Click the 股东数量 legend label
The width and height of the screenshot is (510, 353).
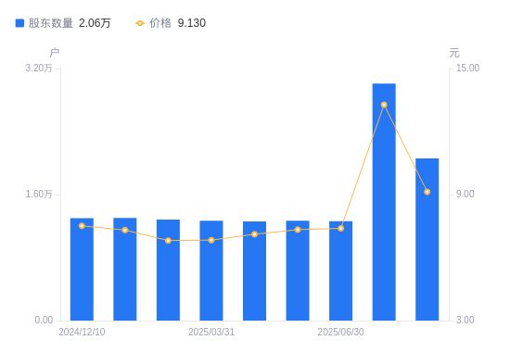pyautogui.click(x=51, y=23)
